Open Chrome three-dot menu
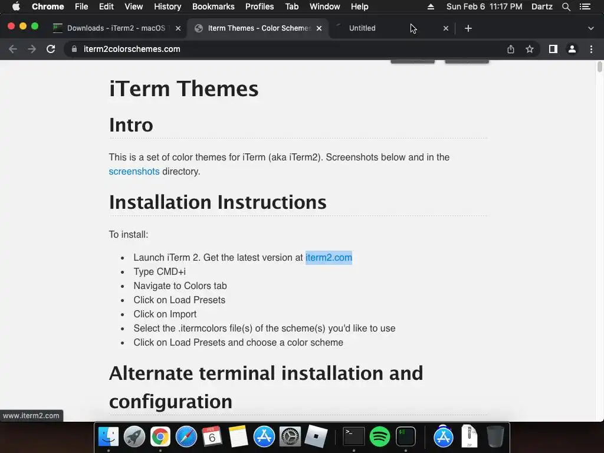The image size is (604, 453). 591,49
